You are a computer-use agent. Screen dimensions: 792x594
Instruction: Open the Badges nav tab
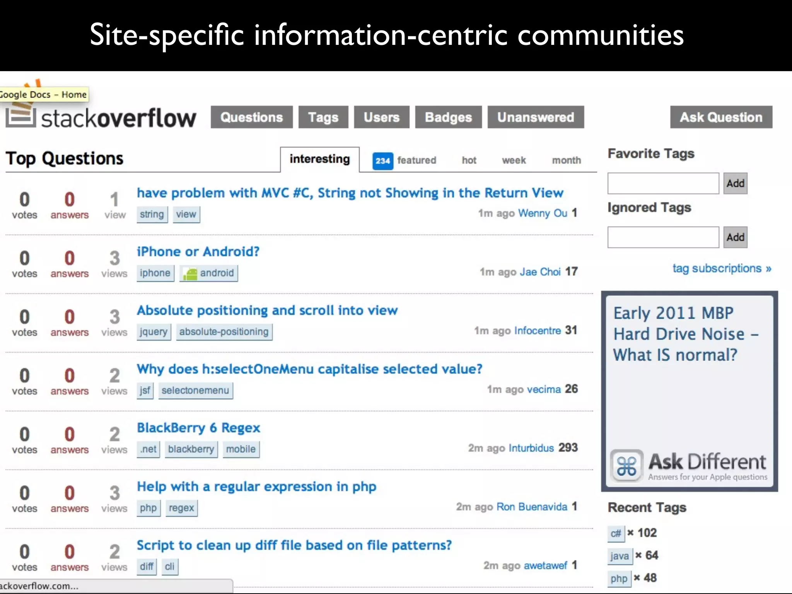coord(449,117)
